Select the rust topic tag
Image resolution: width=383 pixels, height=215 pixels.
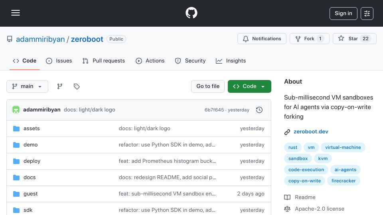pos(292,147)
